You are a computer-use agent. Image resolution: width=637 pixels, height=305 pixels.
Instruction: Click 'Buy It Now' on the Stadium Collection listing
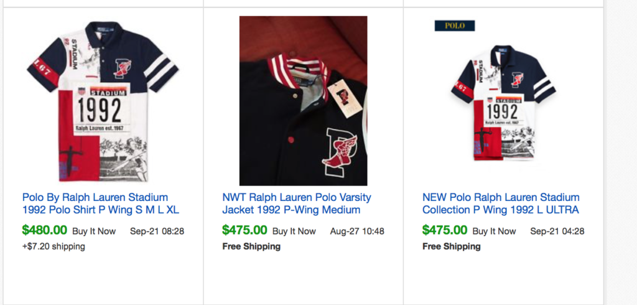[494, 231]
